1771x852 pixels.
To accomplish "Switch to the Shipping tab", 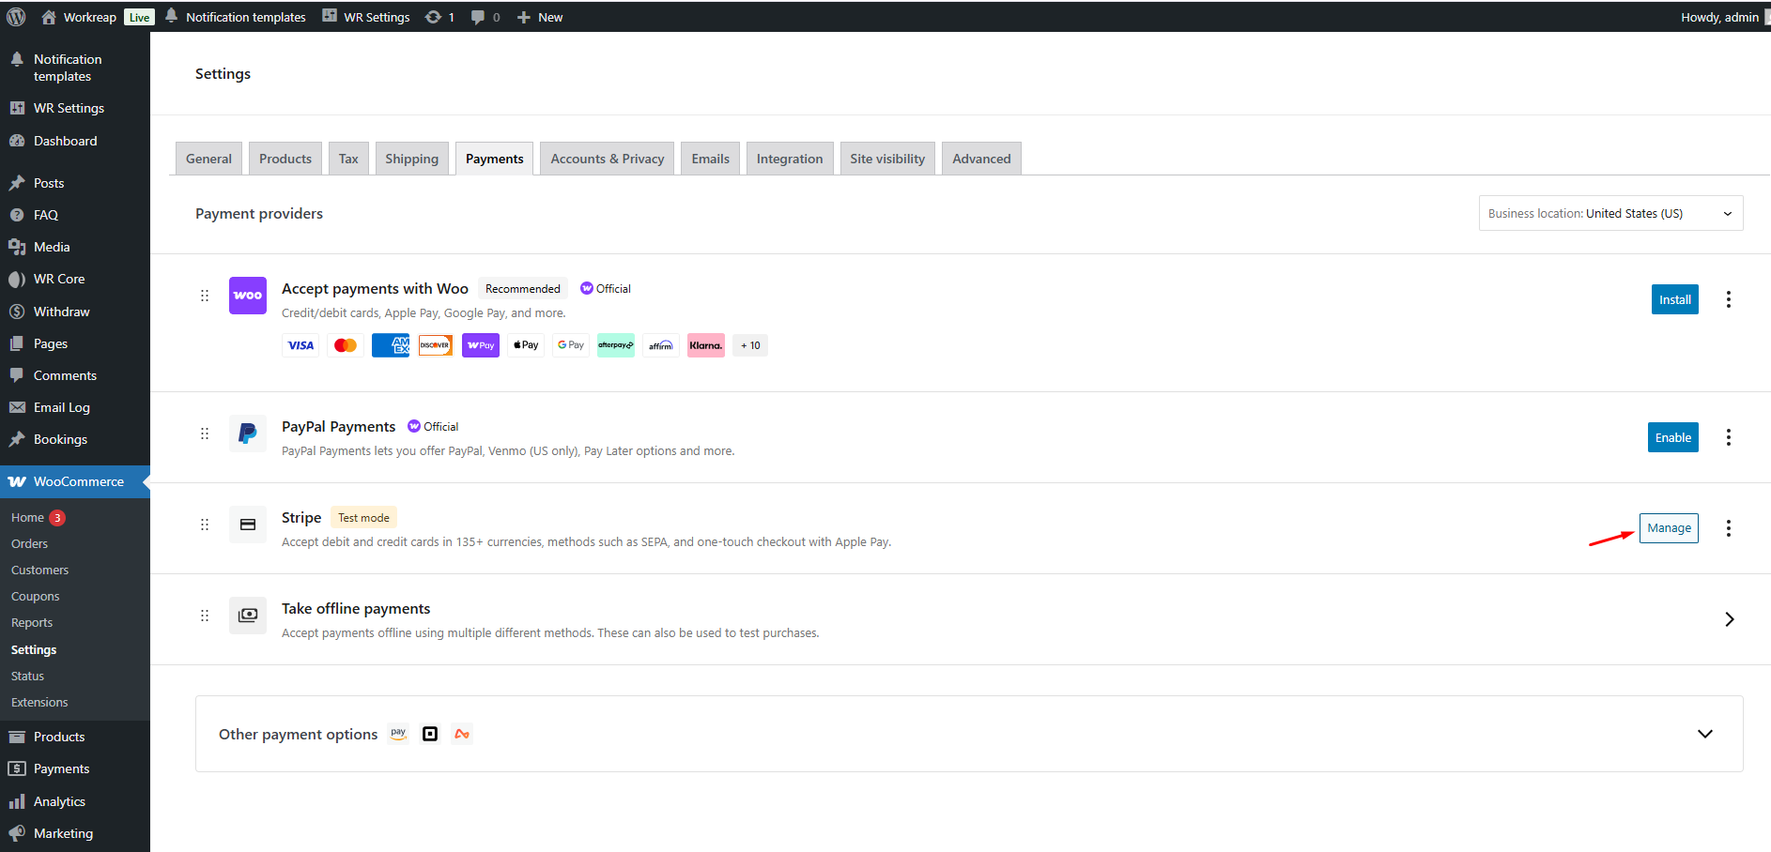I will 411,159.
